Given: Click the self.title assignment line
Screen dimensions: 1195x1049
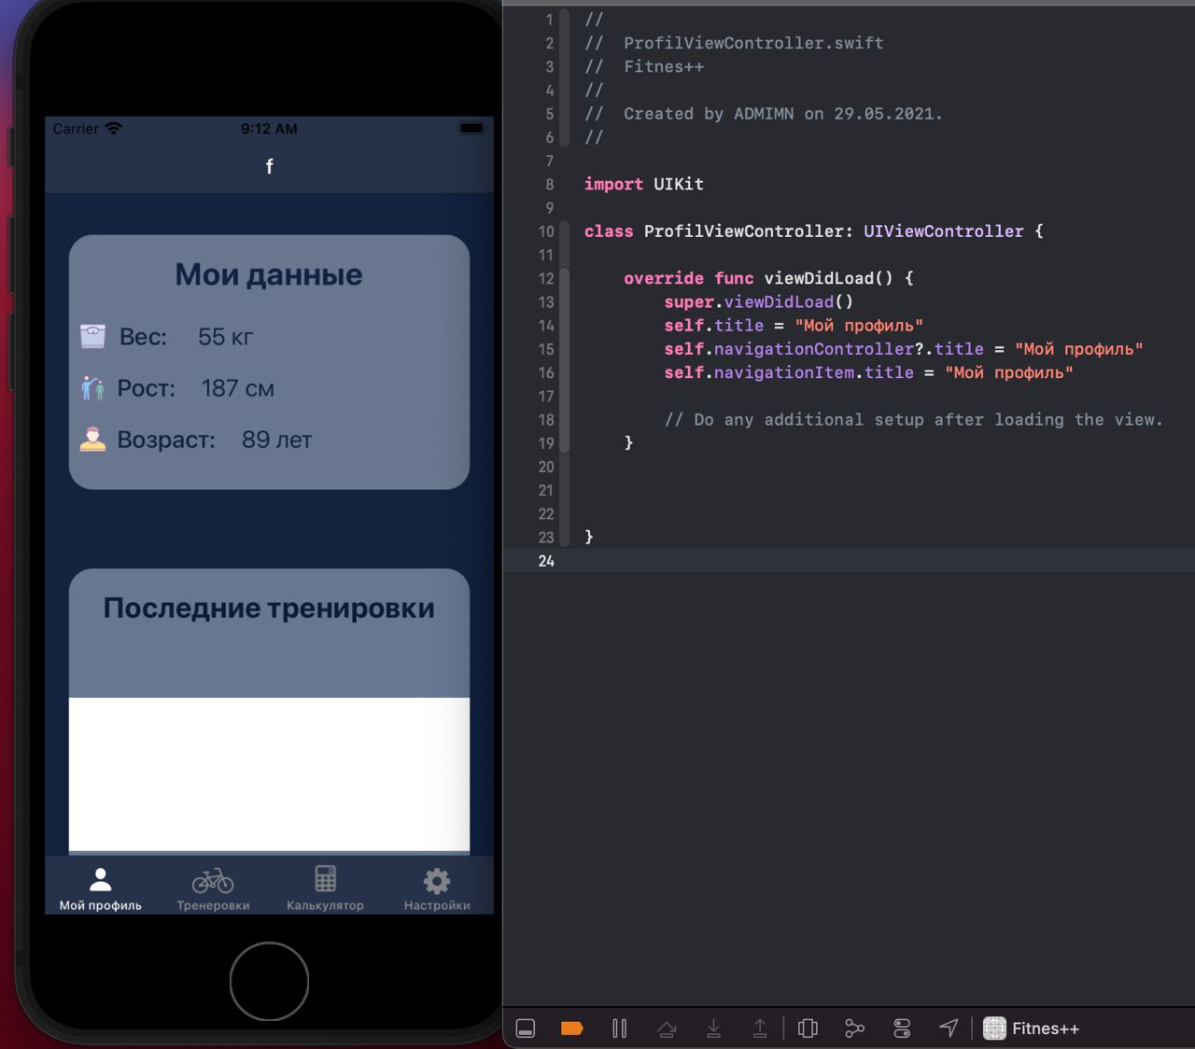Looking at the screenshot, I should pos(794,326).
